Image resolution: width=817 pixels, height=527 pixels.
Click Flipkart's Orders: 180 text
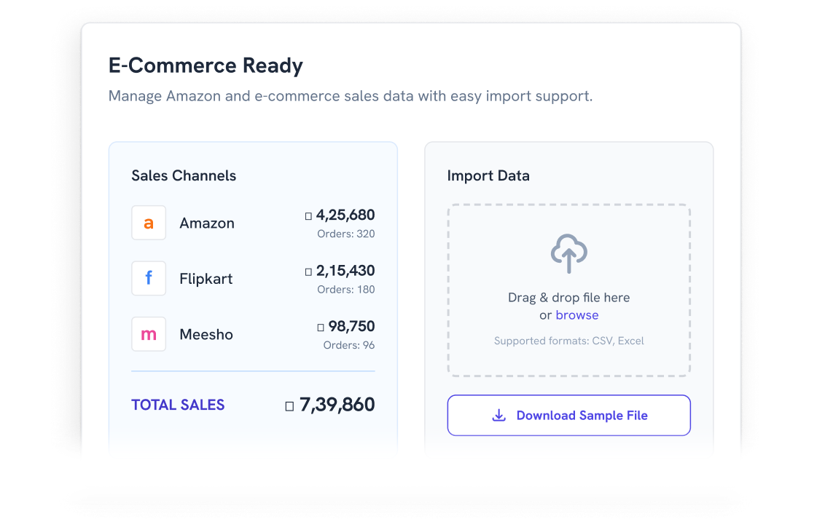(x=346, y=289)
